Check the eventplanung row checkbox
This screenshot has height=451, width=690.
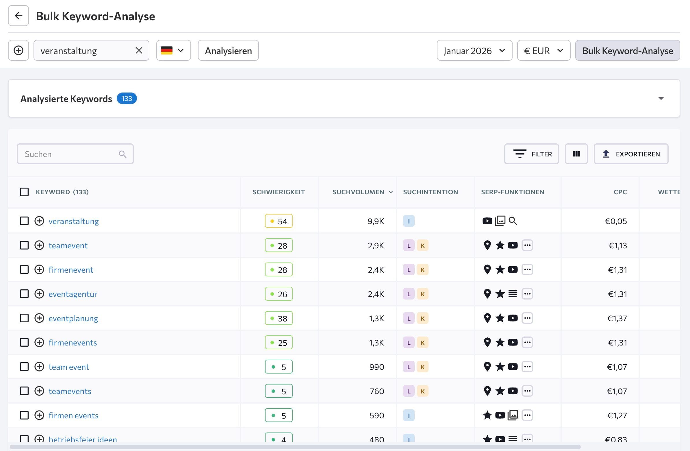pos(24,318)
